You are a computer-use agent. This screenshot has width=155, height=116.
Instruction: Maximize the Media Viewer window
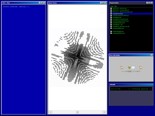pos(103,3)
